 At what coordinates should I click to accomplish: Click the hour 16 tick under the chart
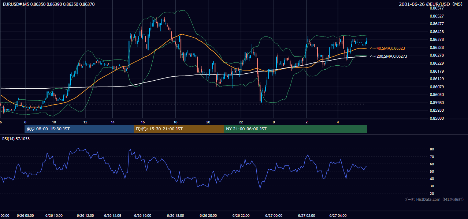point(142,122)
